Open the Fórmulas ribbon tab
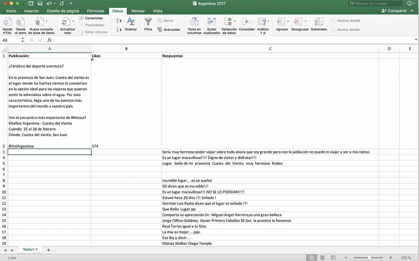This screenshot has height=261, width=419. (x=96, y=11)
